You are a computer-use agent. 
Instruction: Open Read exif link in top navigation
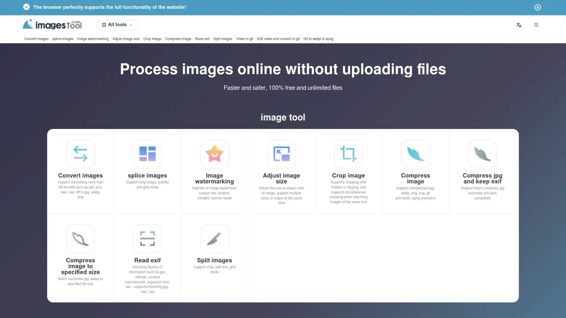(203, 39)
